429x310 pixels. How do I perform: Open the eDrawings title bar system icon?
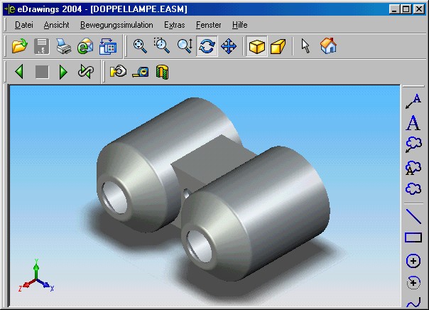9,9
